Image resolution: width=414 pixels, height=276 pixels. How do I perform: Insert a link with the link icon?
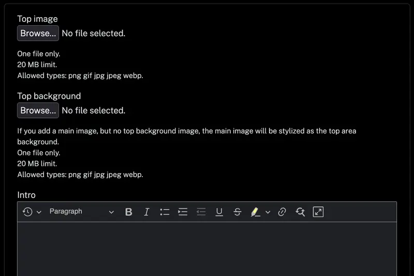coord(282,212)
